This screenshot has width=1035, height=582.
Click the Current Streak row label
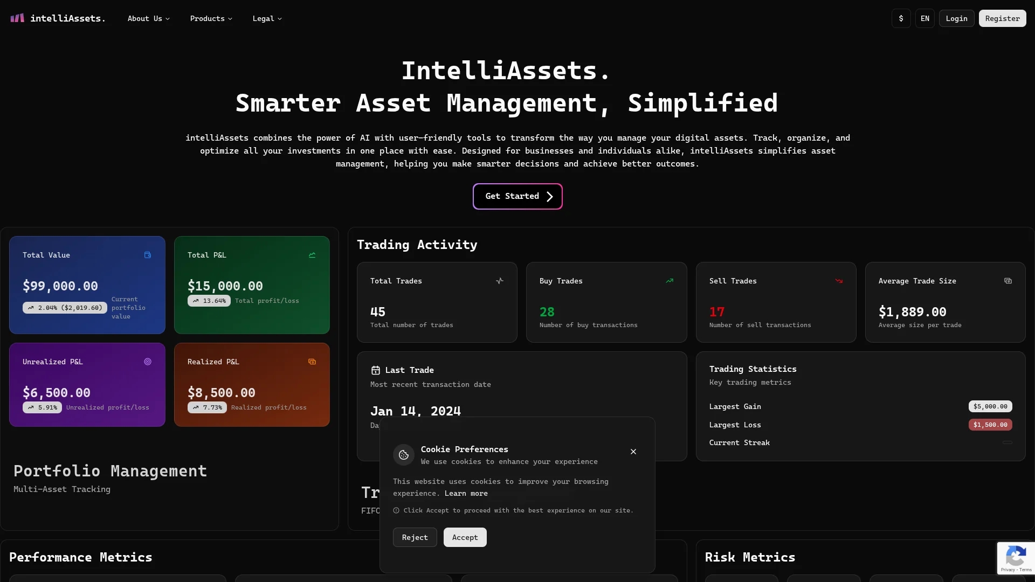pos(740,442)
